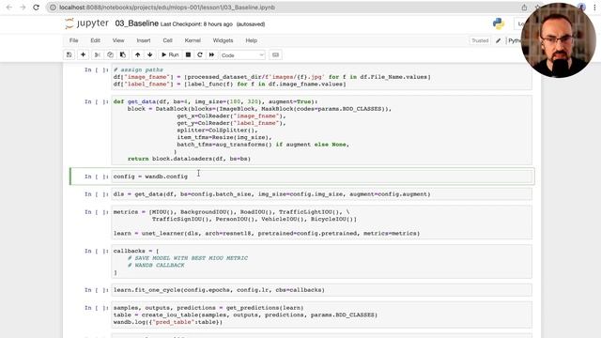Select the assign paths code cell
This screenshot has height=338, width=601.
[321, 77]
